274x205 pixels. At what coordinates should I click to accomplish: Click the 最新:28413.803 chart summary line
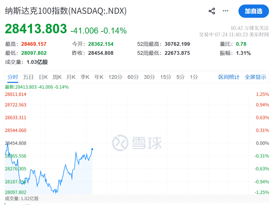point(37,87)
